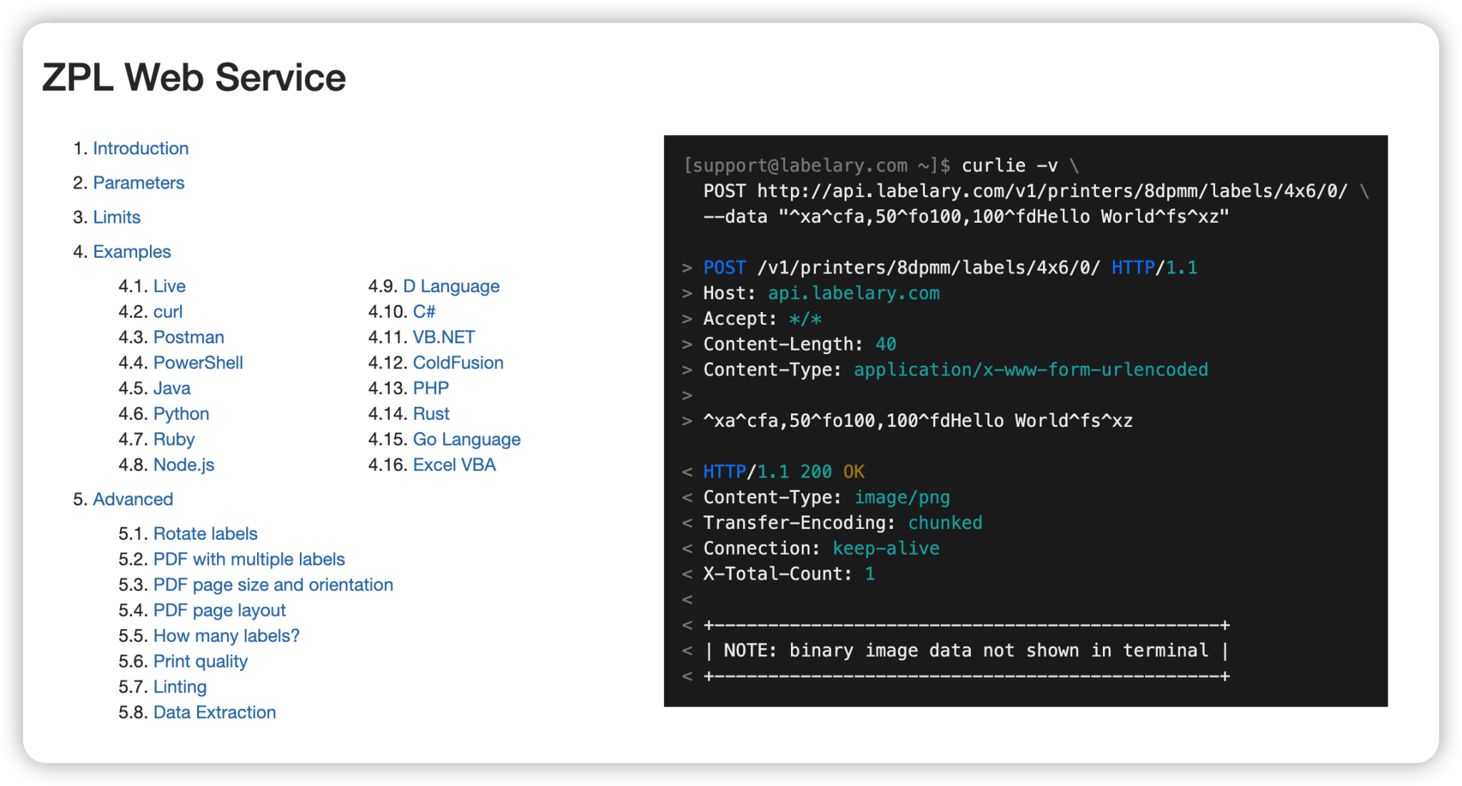The height and width of the screenshot is (786, 1462).
Task: Click the Limits link
Action: pyautogui.click(x=116, y=217)
